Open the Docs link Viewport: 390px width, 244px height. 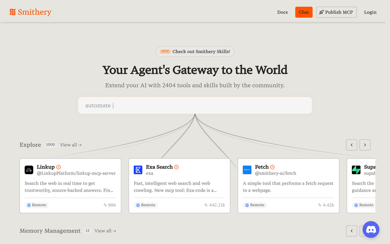282,12
